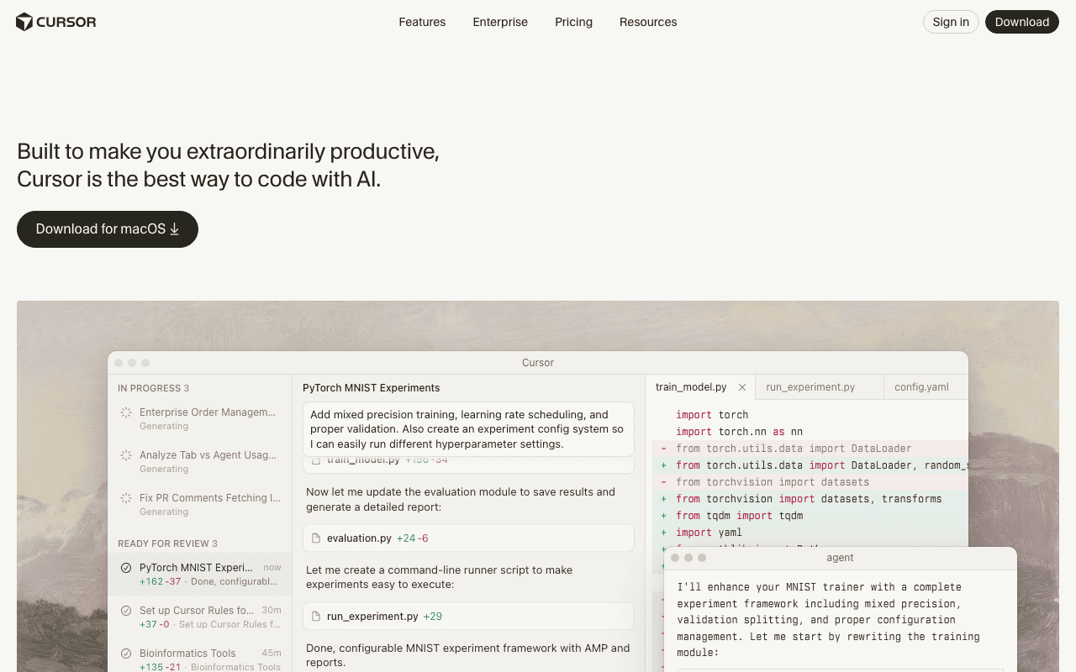
Task: Open the Features menu in navigation
Action: point(422,22)
